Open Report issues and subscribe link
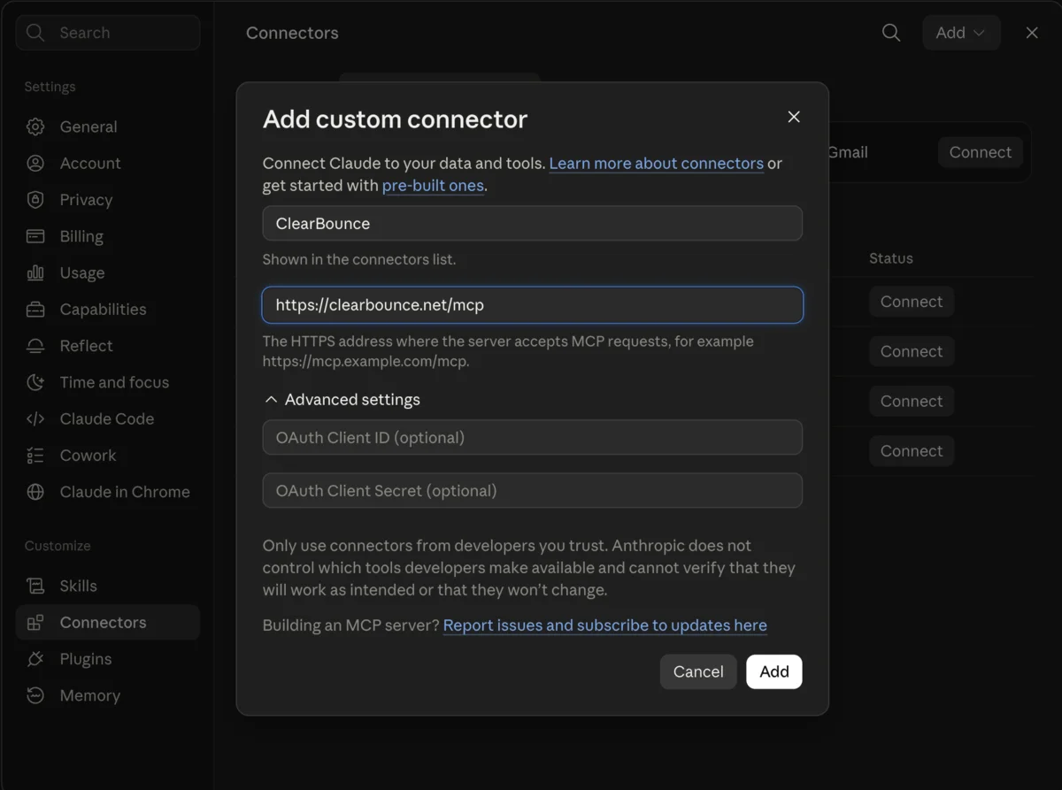1062x790 pixels. (x=604, y=625)
